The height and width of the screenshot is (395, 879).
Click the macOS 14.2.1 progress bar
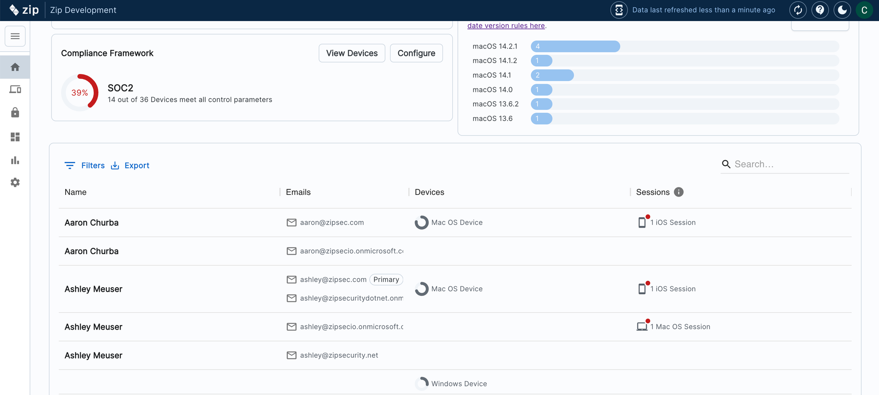click(575, 46)
